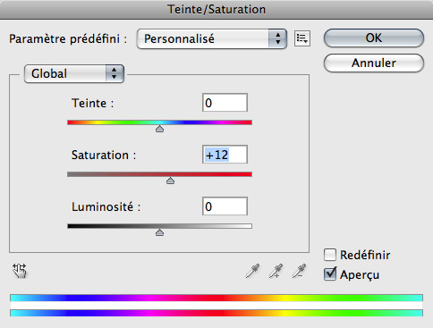Screen dimensions: 433x328
Task: Click the Teinte slider handle
Action: 159,129
